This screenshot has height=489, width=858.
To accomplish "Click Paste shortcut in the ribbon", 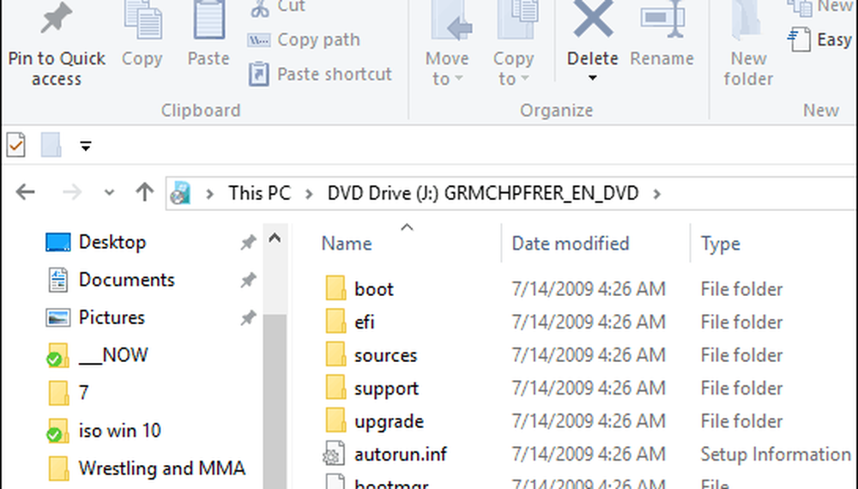I will click(322, 75).
